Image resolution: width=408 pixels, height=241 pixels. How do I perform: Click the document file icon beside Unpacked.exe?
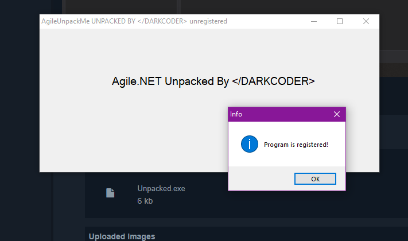110,193
